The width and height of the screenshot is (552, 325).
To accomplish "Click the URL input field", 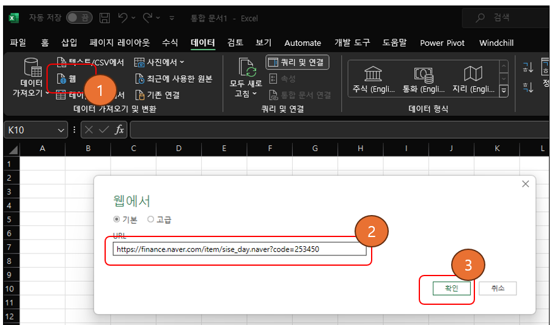I will (x=240, y=249).
